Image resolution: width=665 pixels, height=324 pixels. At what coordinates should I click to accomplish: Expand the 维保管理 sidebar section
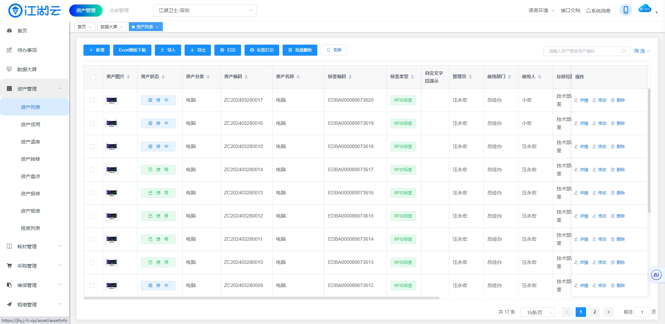tap(35, 285)
